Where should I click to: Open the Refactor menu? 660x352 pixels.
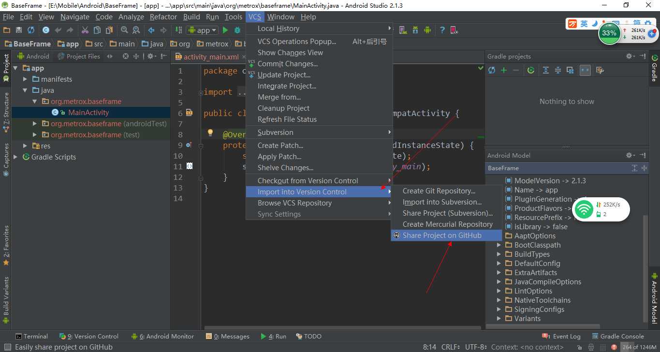(x=163, y=16)
